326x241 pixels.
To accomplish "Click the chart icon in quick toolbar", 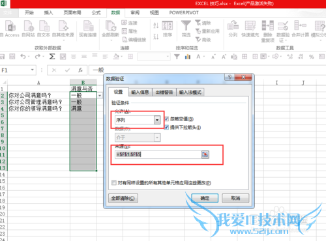I will pos(188,57).
